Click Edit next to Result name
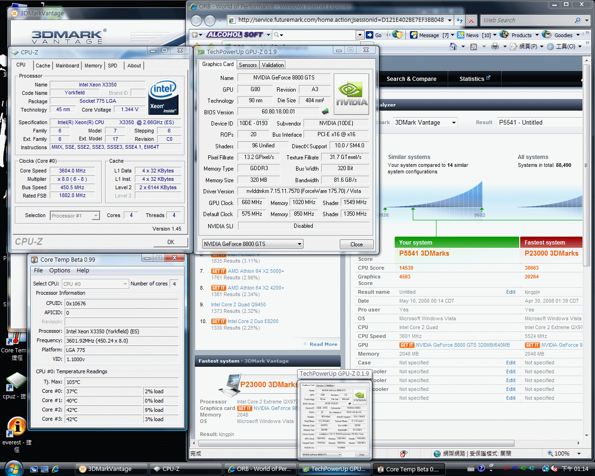The image size is (595, 476). (511, 292)
